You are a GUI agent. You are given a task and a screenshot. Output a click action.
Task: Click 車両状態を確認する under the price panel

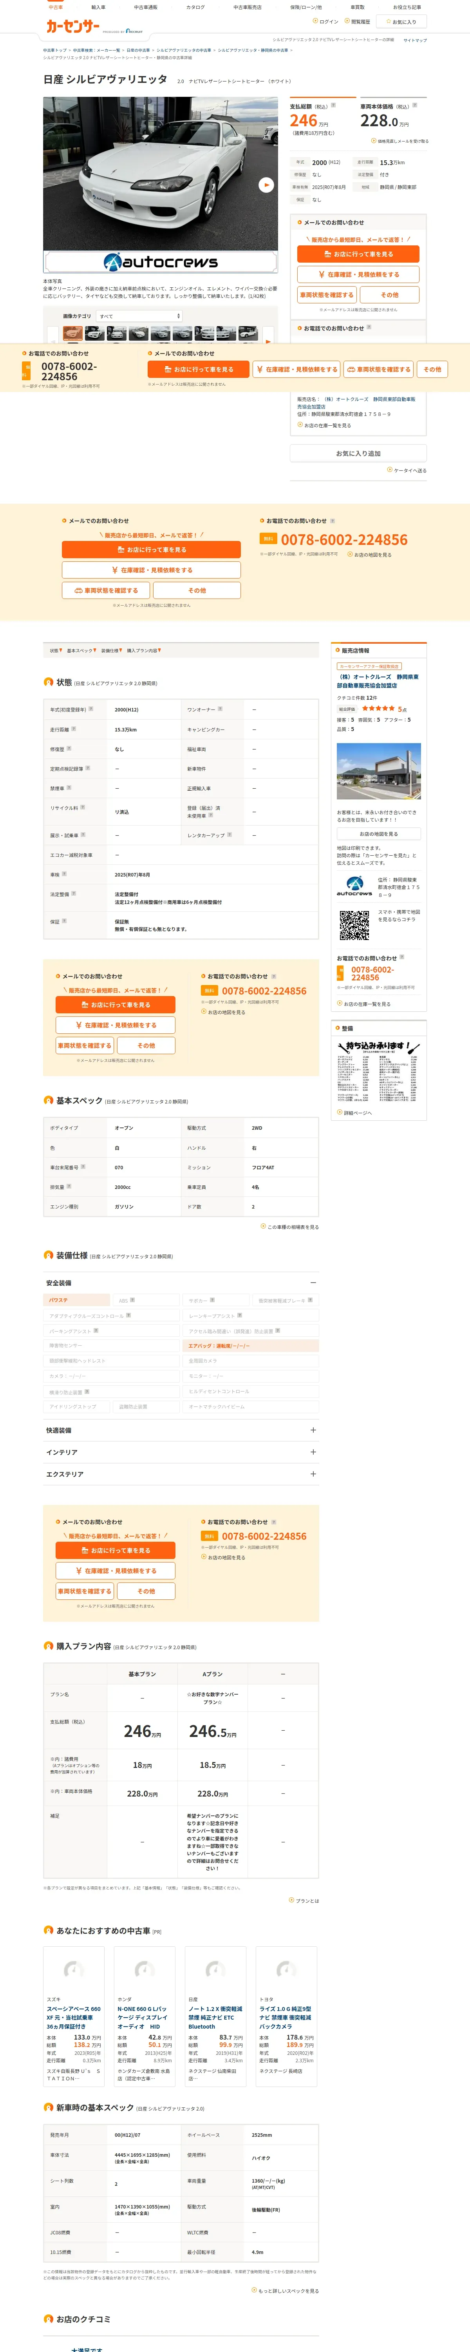[x=326, y=295]
